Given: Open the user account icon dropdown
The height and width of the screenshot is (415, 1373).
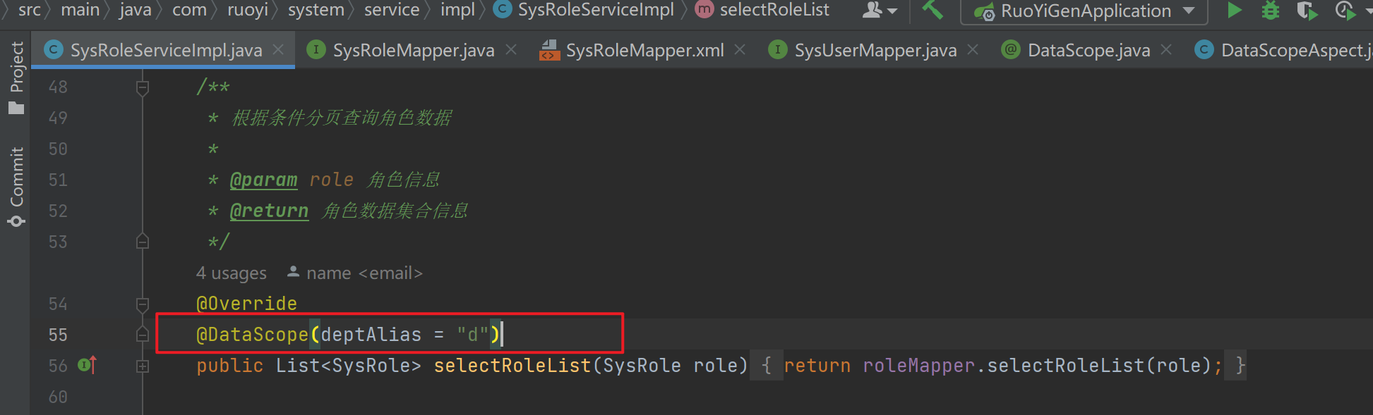Looking at the screenshot, I should click(880, 10).
